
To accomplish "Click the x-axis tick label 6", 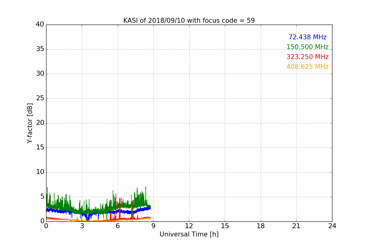I will coord(118,226).
